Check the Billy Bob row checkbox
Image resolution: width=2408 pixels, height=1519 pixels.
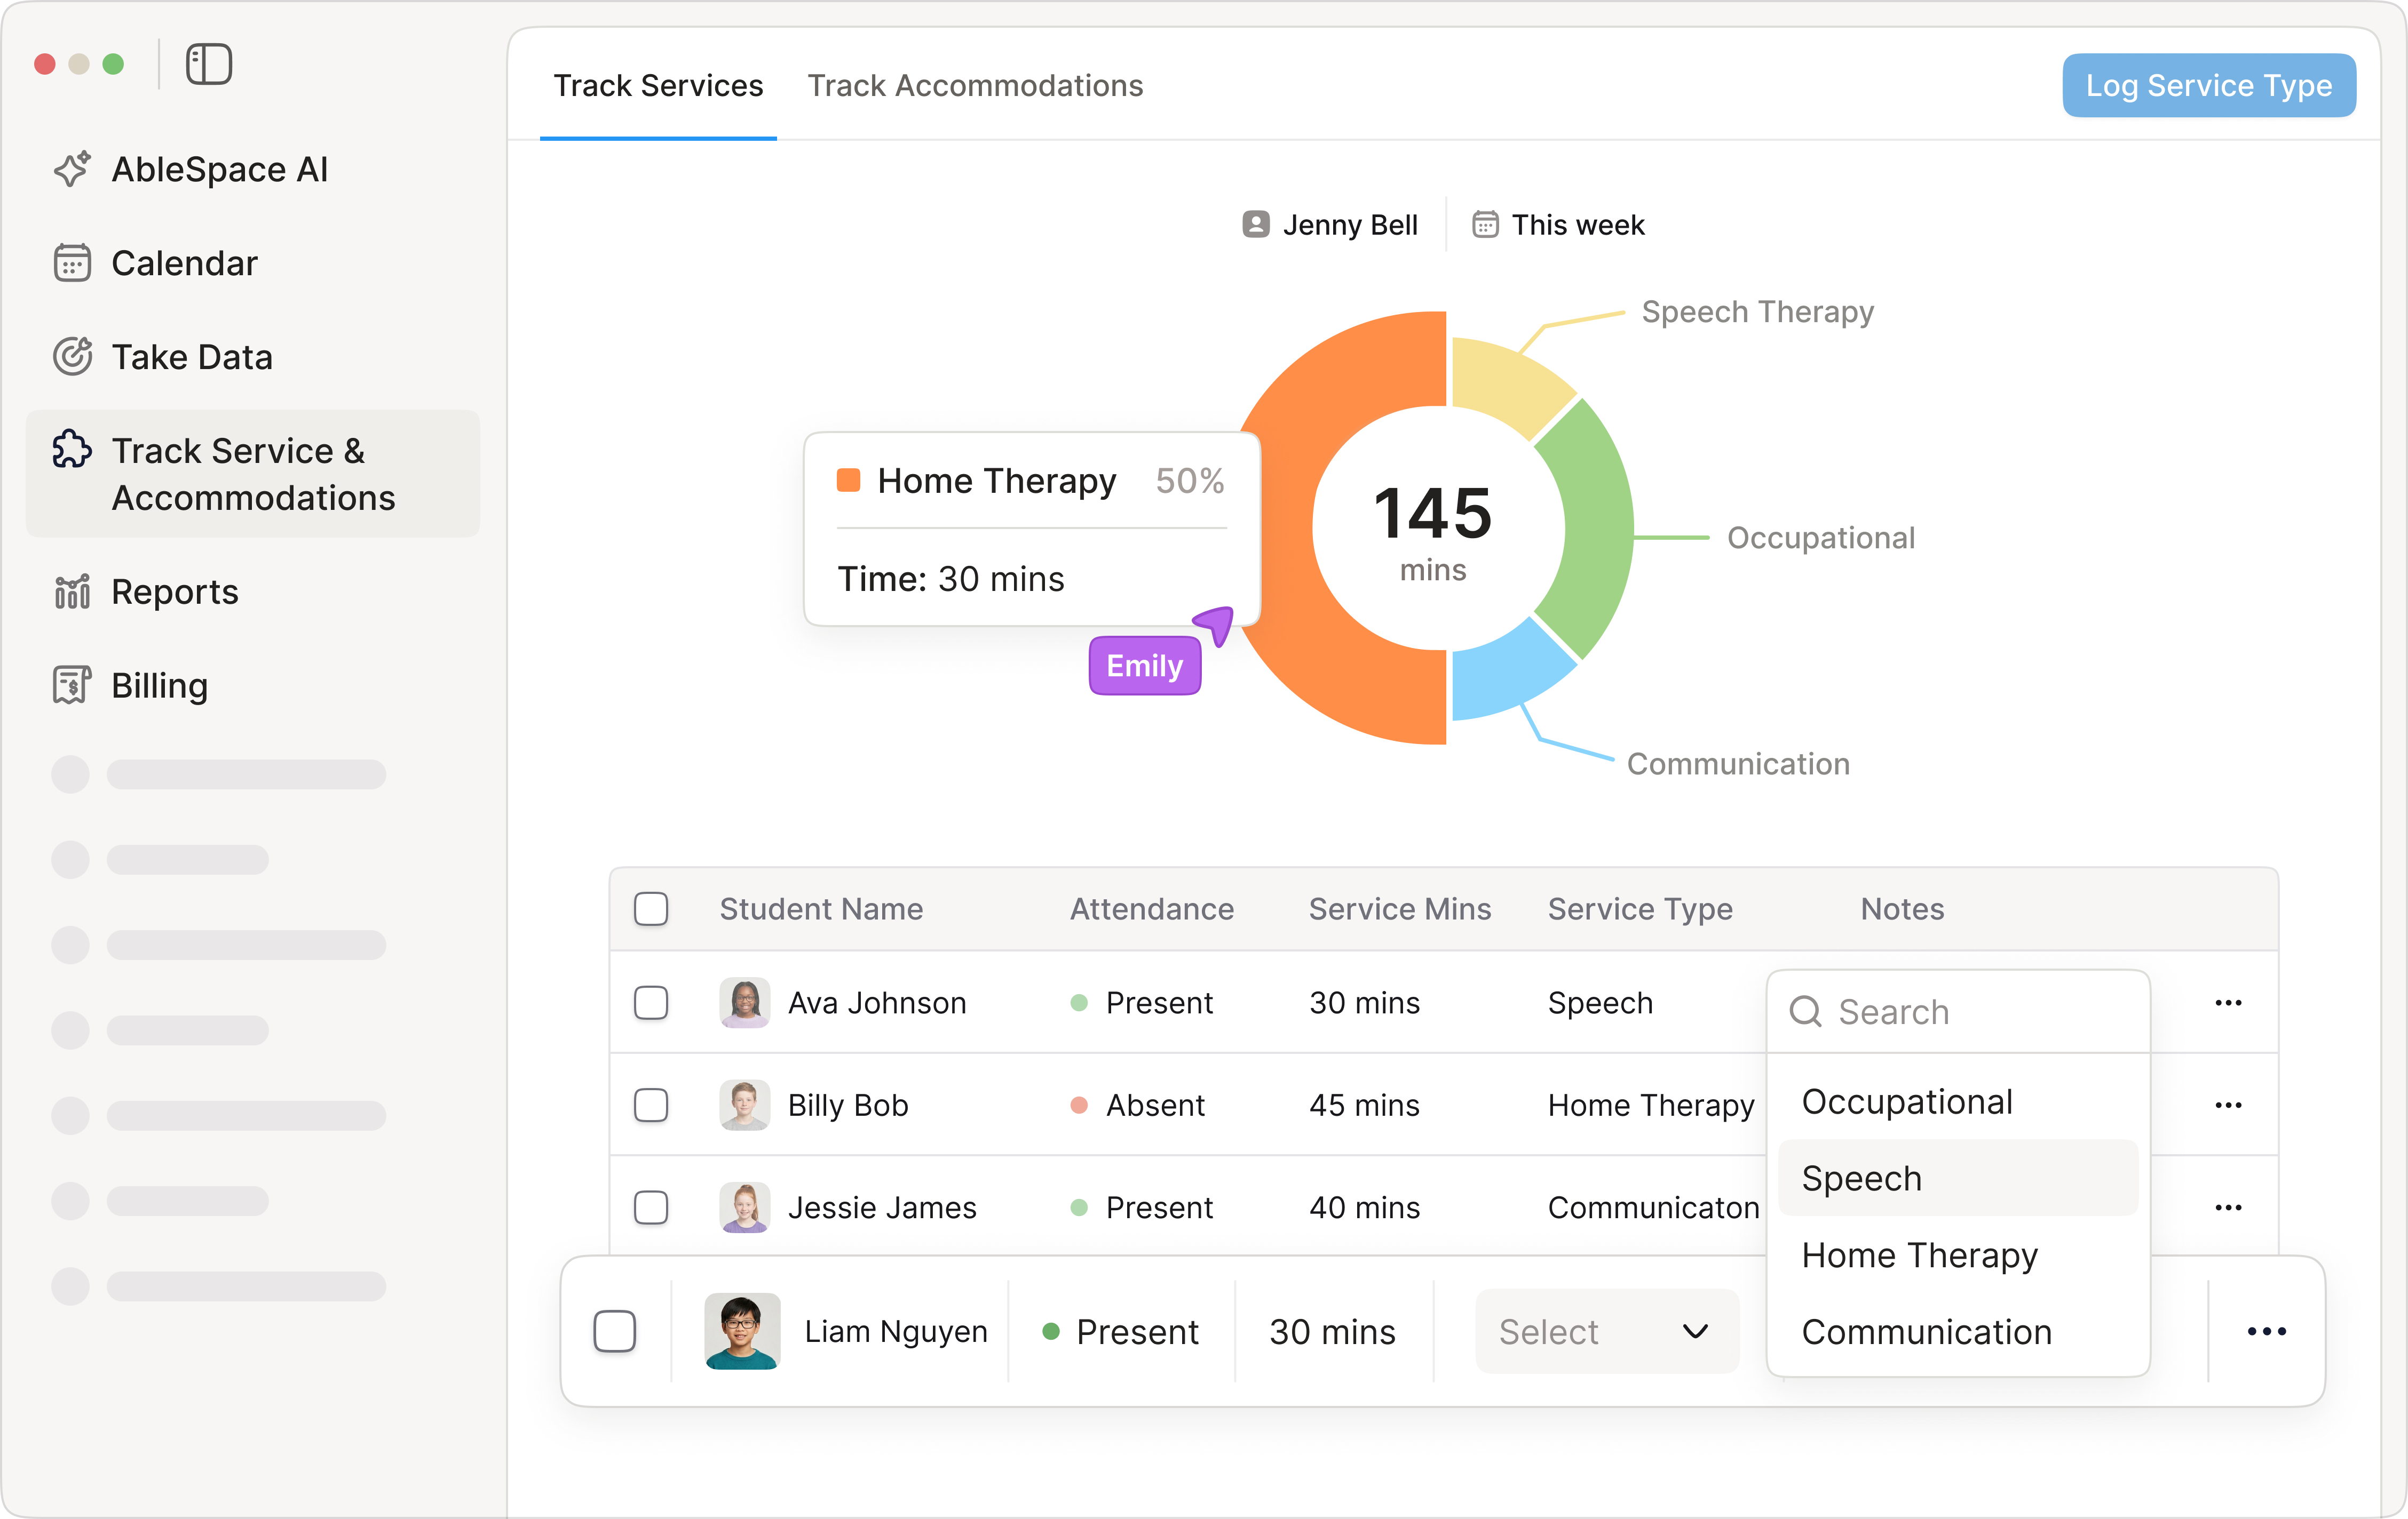(651, 1105)
